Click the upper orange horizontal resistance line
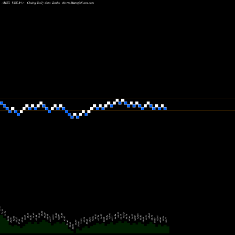Viewport: 235px width, 235px height. click(117, 99)
